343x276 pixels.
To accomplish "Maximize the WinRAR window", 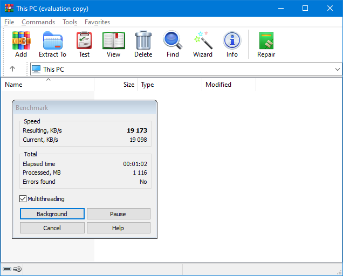I will coord(305,8).
